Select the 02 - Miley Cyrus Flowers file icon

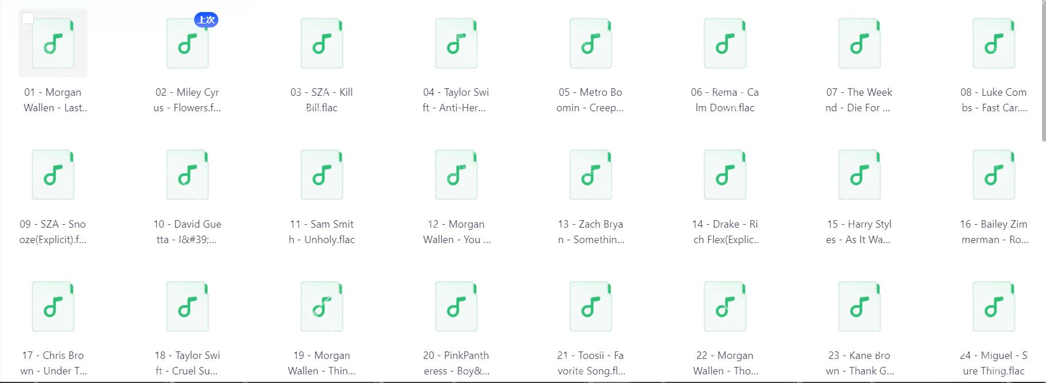pos(187,44)
